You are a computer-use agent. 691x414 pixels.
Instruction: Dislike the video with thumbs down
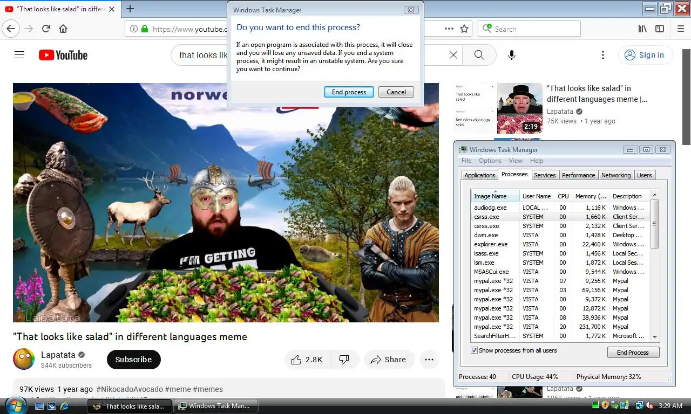(x=344, y=360)
